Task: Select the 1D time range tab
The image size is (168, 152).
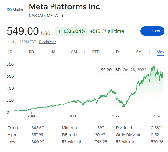Action: pyautogui.click(x=10, y=52)
